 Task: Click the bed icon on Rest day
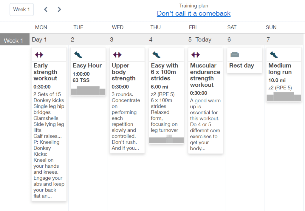click(x=235, y=55)
